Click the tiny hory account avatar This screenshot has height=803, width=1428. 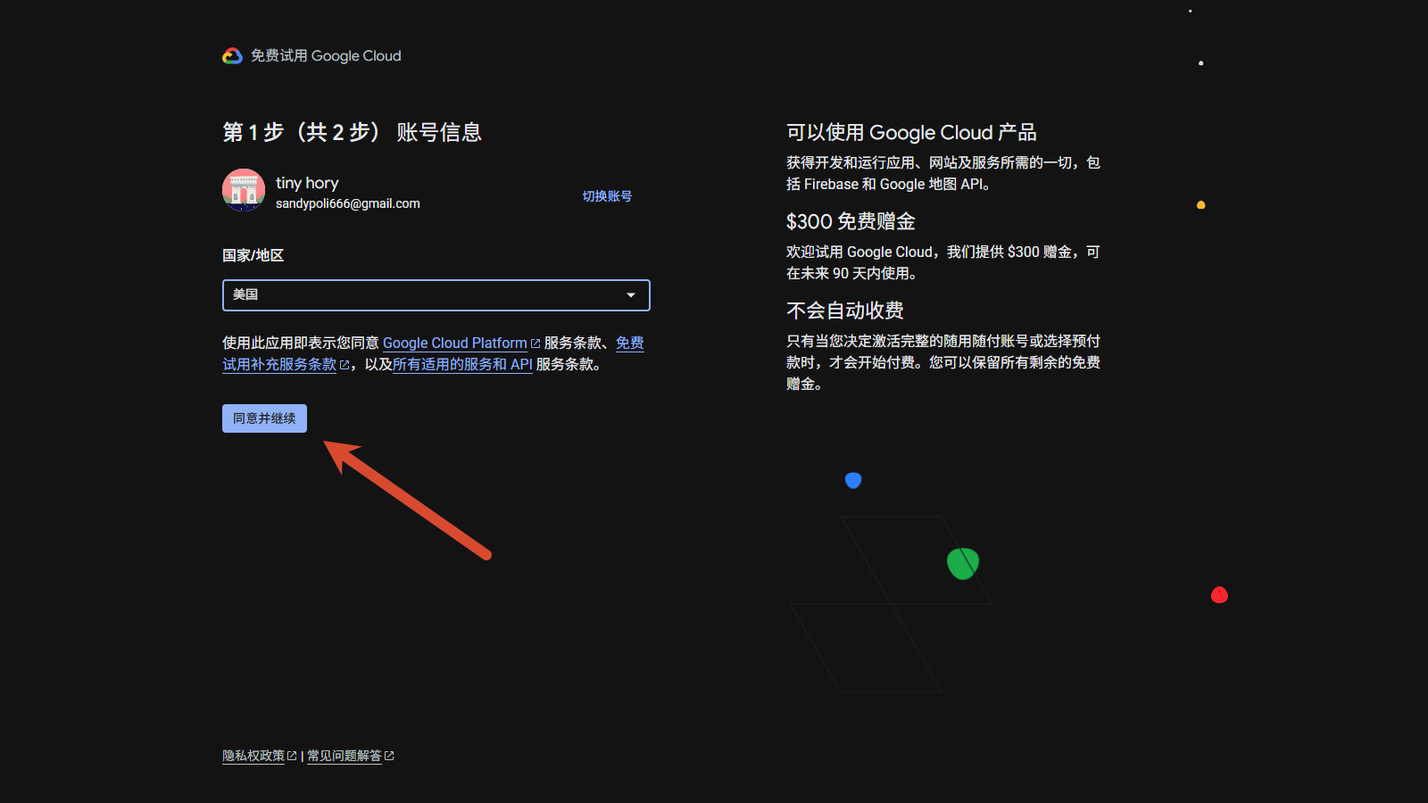click(244, 190)
